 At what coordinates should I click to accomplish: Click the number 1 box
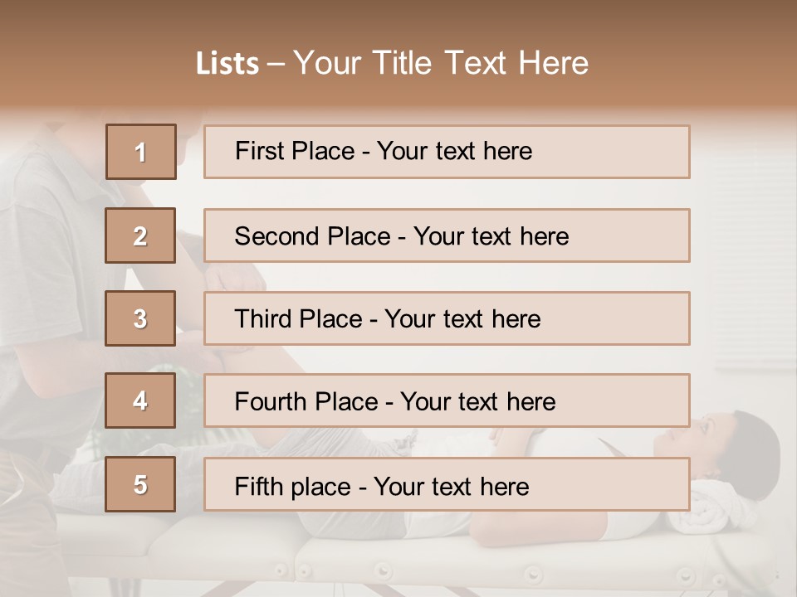click(141, 152)
